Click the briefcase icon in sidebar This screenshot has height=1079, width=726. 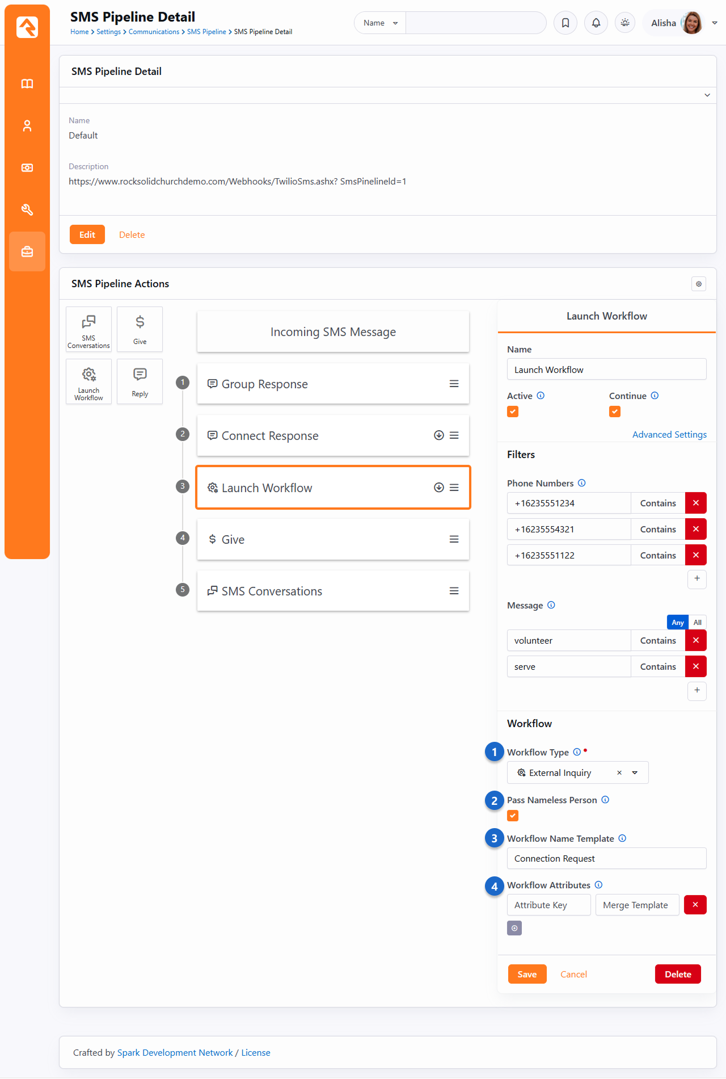pos(27,251)
